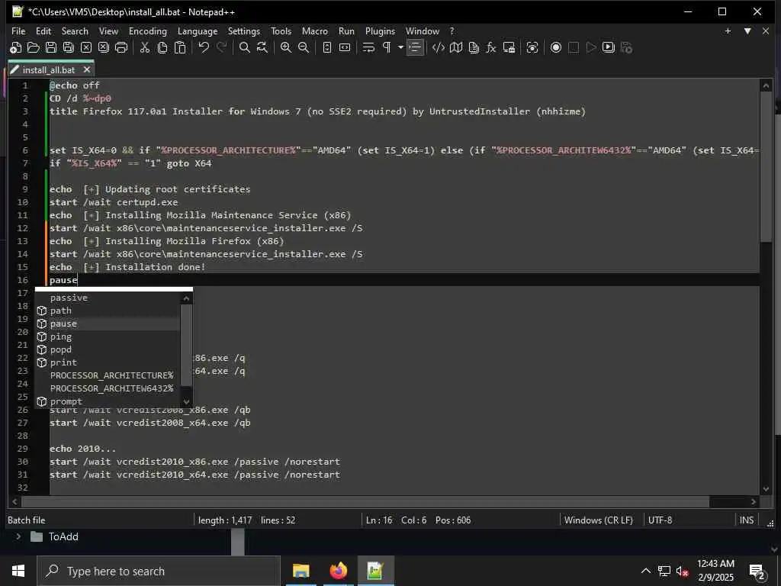Click the Redo arrow icon
Image resolution: width=781 pixels, height=586 pixels.
pos(221,48)
